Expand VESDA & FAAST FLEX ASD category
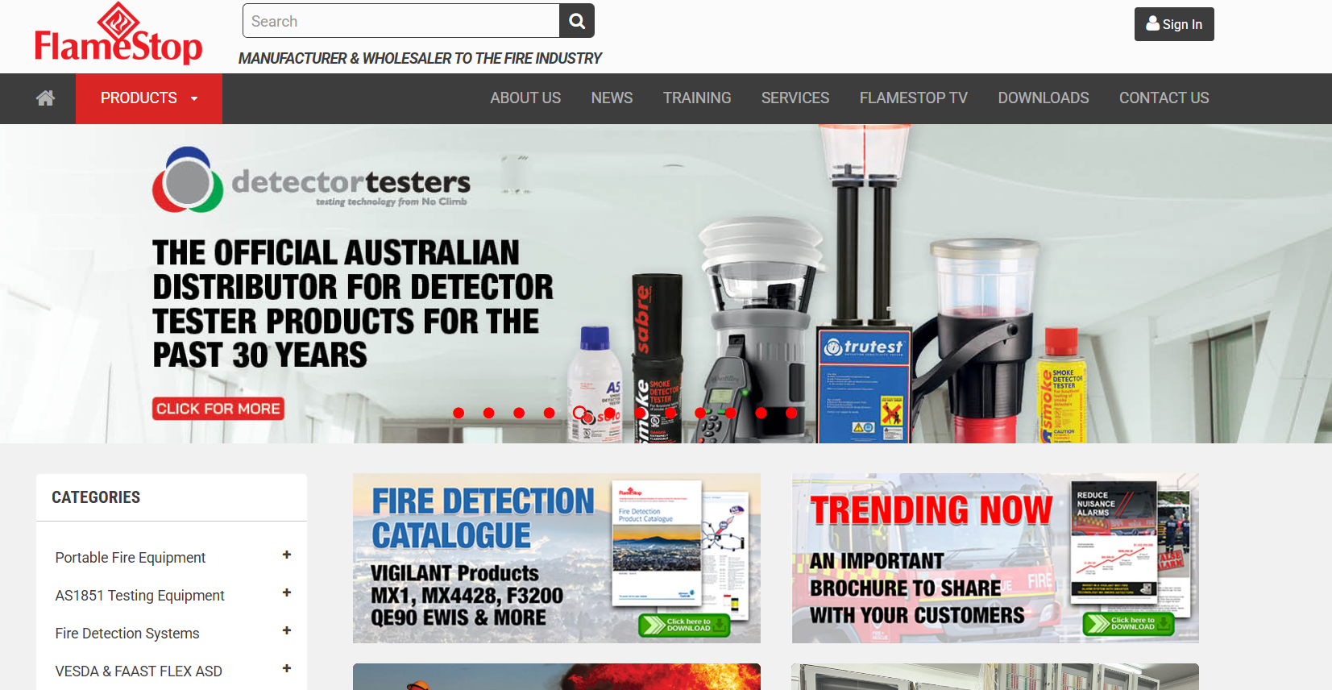 coord(287,668)
